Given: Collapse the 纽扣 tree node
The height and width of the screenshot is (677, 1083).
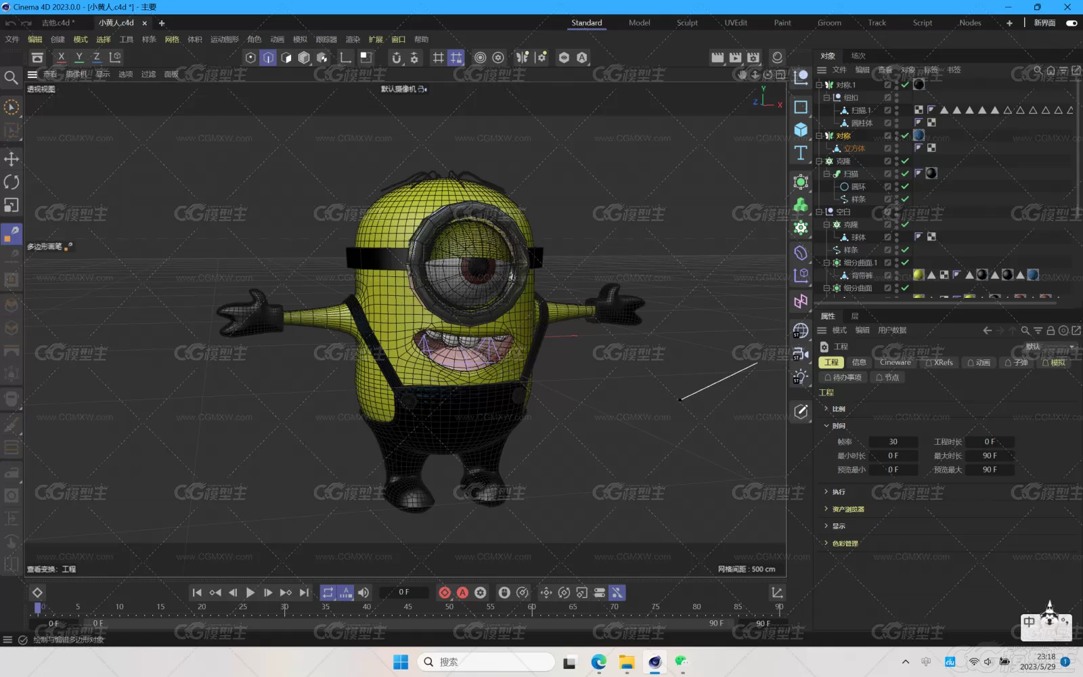Looking at the screenshot, I should 826,97.
